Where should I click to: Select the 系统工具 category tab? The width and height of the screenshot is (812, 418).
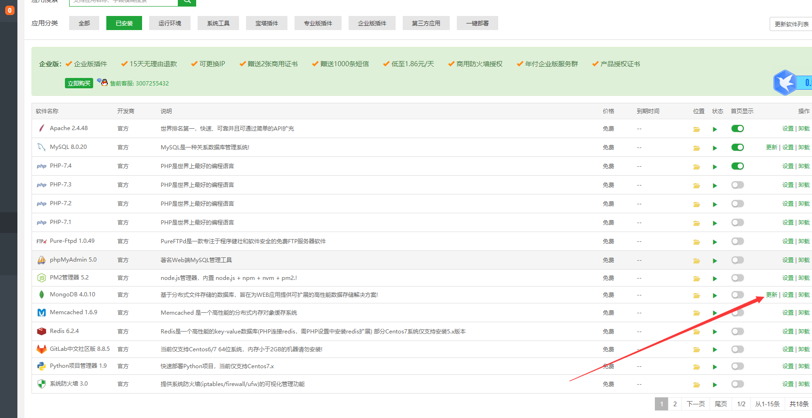pyautogui.click(x=218, y=23)
